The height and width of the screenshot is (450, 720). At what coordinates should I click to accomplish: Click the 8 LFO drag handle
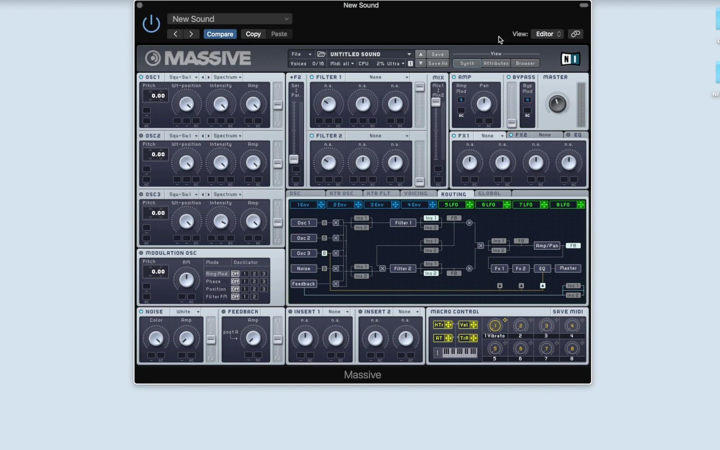(x=581, y=205)
